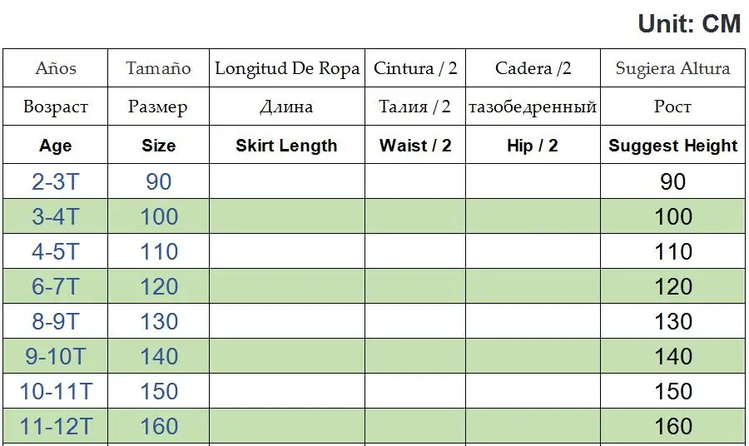Click suggested height 130 cell
Viewport: 749px width, 446px height.
click(x=672, y=321)
